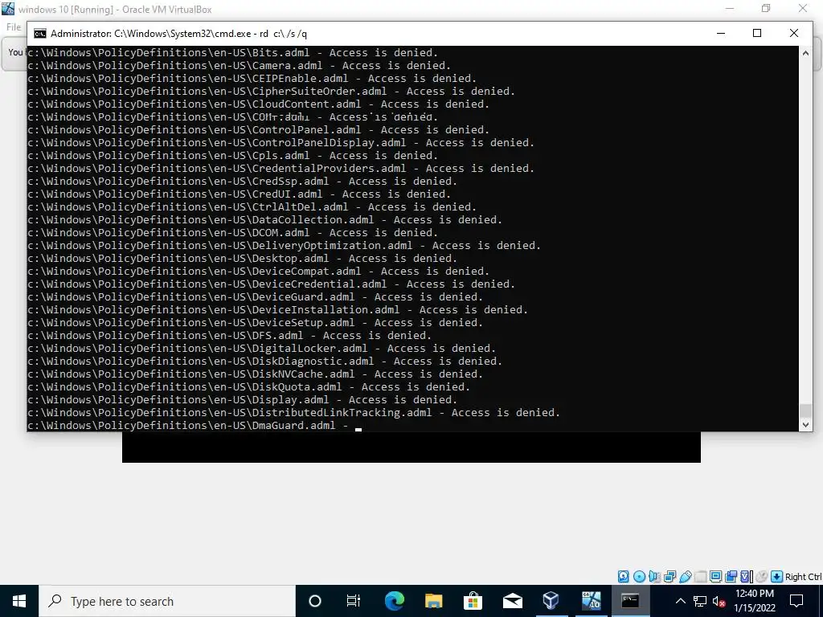Click the VirtualBox shared folders indicator
The width and height of the screenshot is (823, 617).
pyautogui.click(x=700, y=577)
